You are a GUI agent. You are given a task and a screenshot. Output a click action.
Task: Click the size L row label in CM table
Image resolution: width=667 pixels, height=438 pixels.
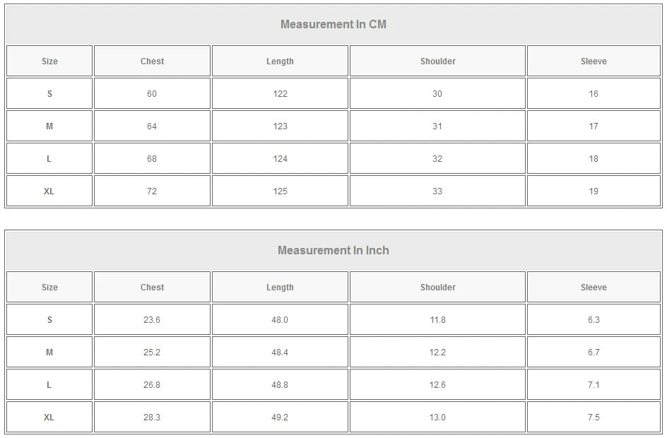coord(48,158)
